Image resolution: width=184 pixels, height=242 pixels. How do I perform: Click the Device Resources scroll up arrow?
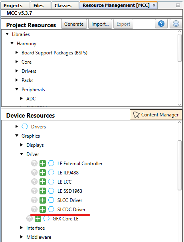(180, 122)
